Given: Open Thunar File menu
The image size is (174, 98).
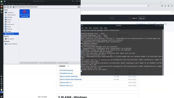Looking at the screenshot, I should (x=5, y=4).
